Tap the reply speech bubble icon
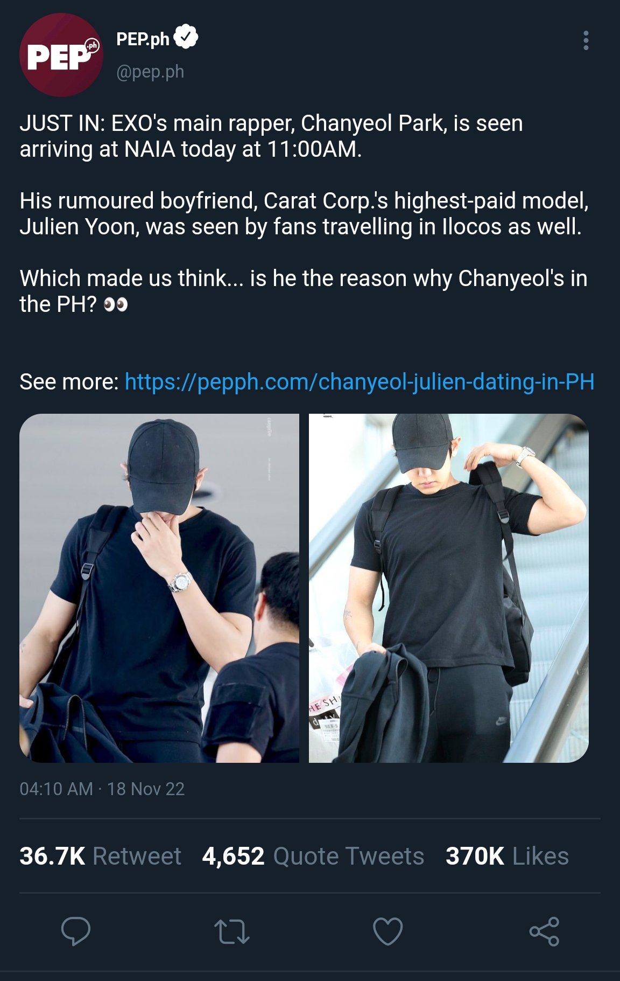 coord(76,931)
